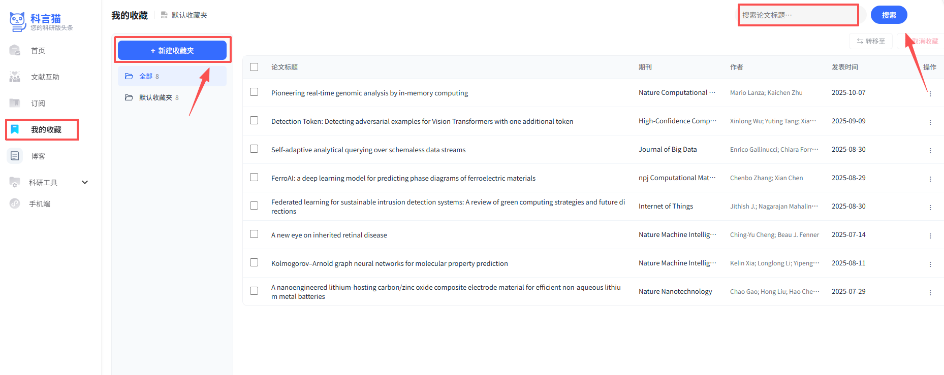
Task: Click the 手机端 phone icon
Action: tap(15, 203)
